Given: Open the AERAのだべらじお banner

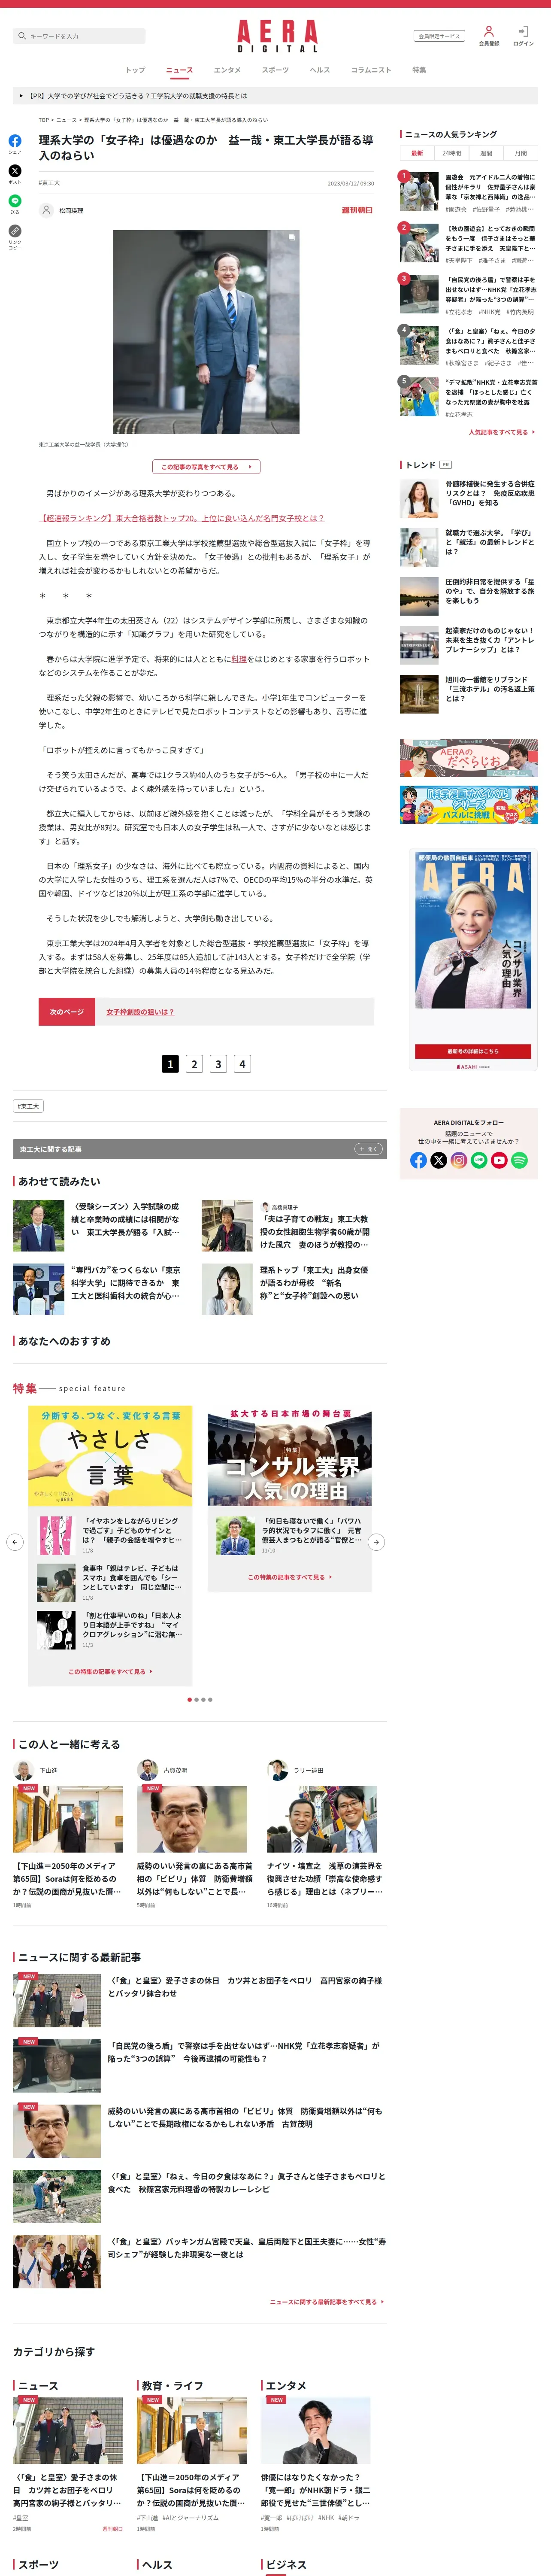Looking at the screenshot, I should [x=469, y=758].
